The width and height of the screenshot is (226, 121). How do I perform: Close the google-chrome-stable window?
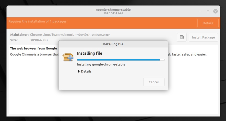[215, 11]
